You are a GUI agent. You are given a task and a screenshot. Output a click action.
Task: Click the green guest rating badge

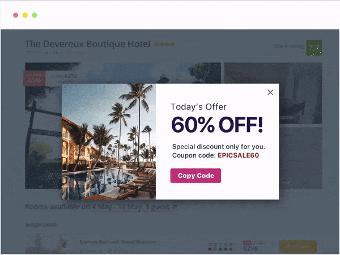(314, 48)
